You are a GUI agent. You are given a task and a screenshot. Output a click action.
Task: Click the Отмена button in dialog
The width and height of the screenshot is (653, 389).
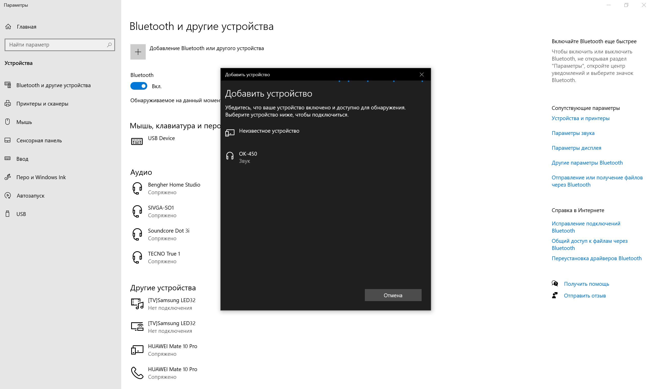pos(393,295)
